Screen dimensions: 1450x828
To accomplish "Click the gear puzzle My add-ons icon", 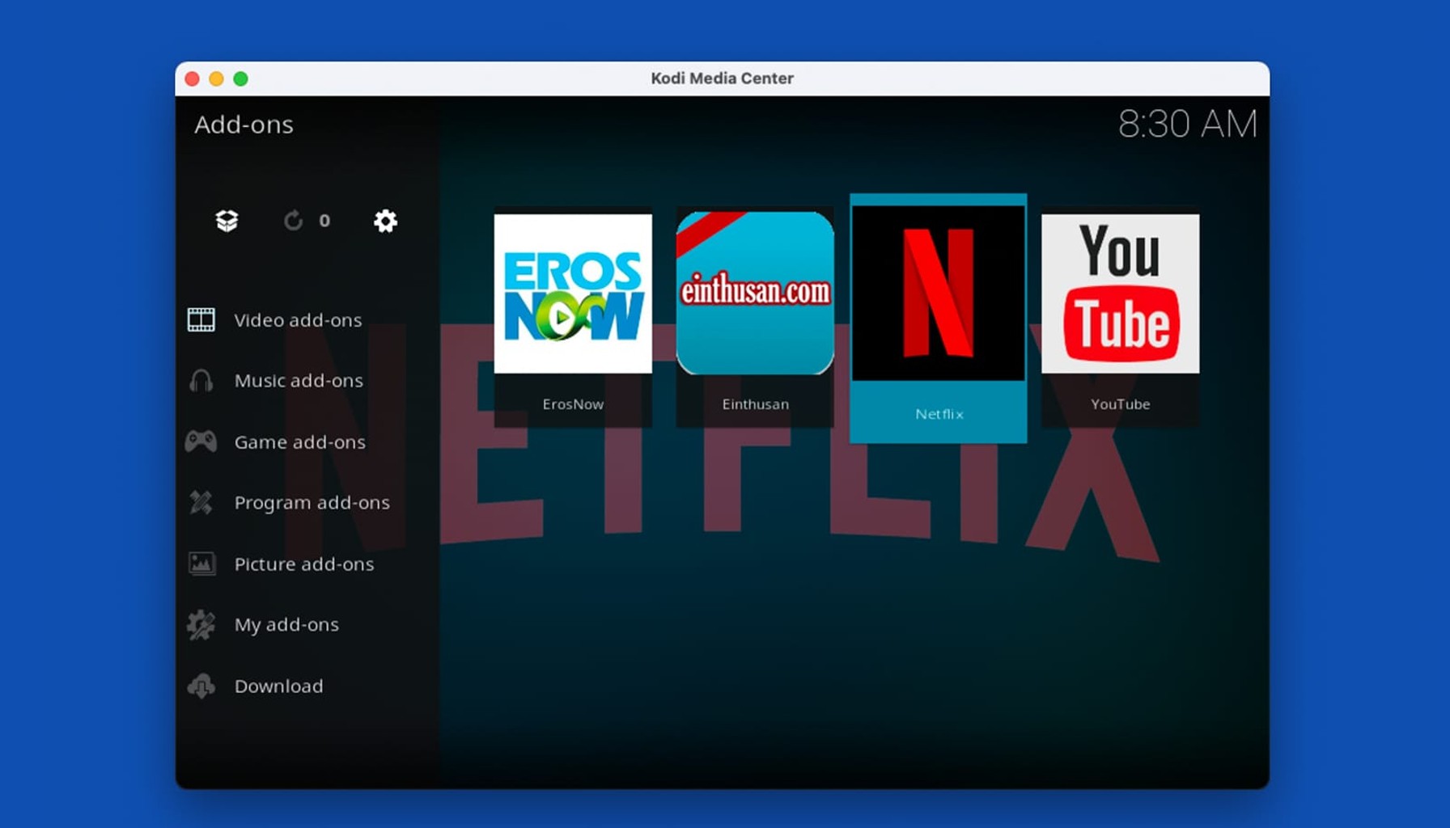I will pos(201,624).
